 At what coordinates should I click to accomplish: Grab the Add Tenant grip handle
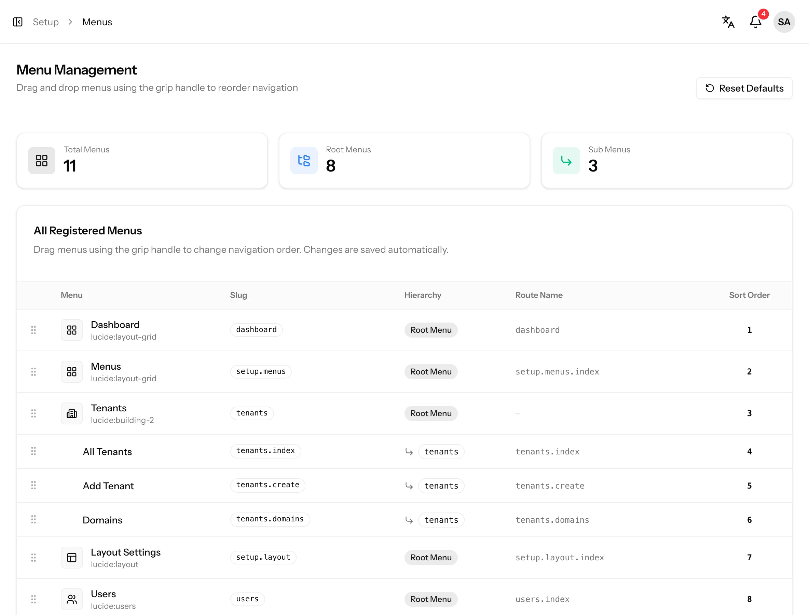(x=33, y=486)
